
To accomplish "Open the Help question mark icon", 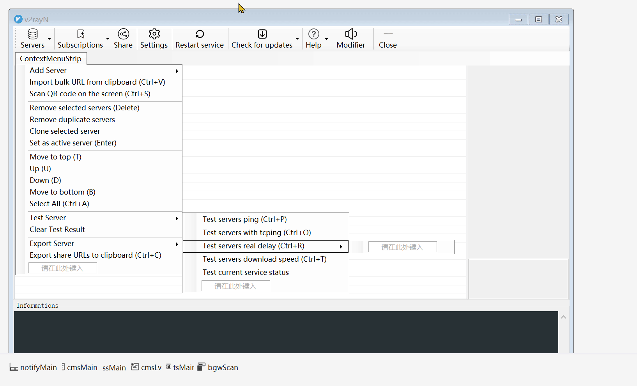I will pos(313,34).
